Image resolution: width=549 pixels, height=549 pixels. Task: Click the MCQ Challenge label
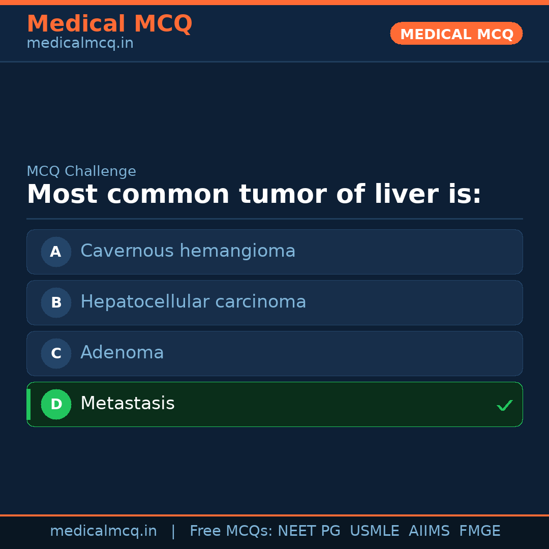[x=81, y=172]
